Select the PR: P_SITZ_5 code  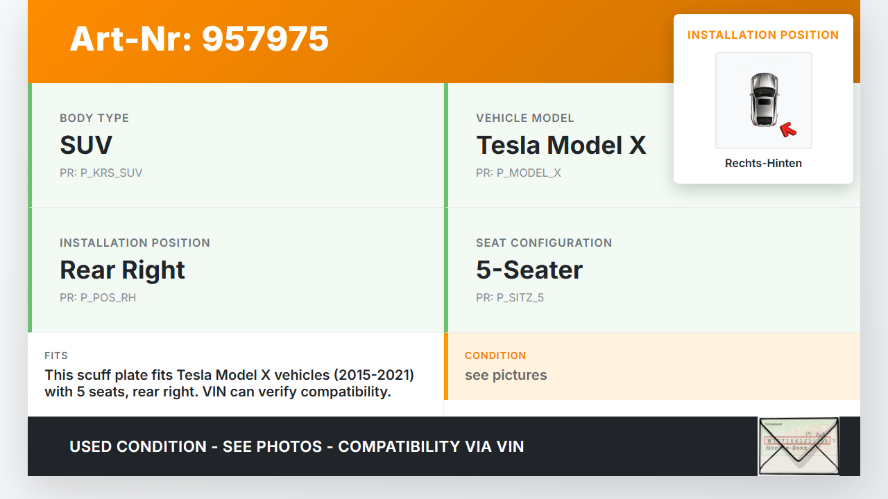(510, 298)
